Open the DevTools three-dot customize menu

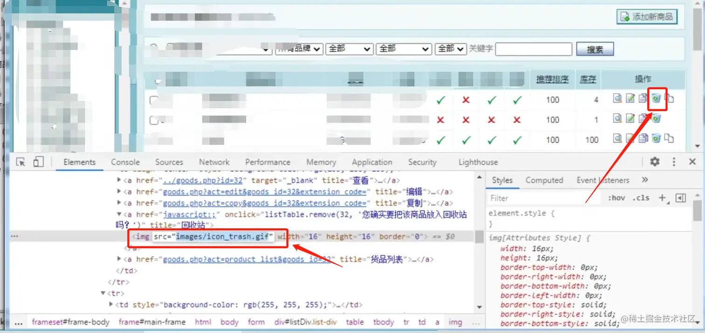(x=674, y=161)
